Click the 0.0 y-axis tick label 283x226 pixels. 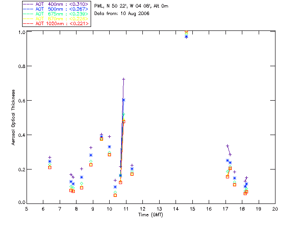point(22,202)
